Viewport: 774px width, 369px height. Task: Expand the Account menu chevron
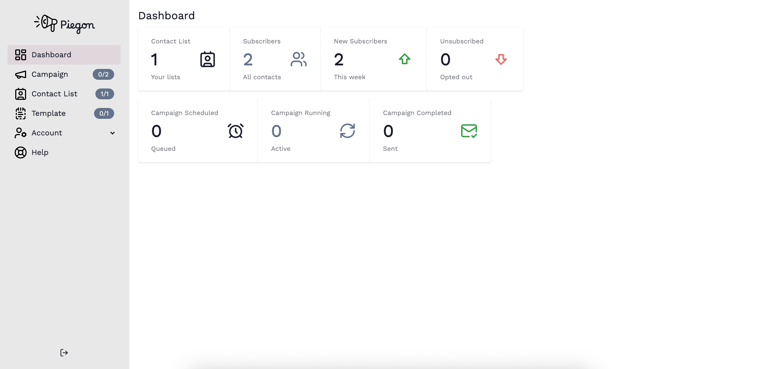click(112, 133)
